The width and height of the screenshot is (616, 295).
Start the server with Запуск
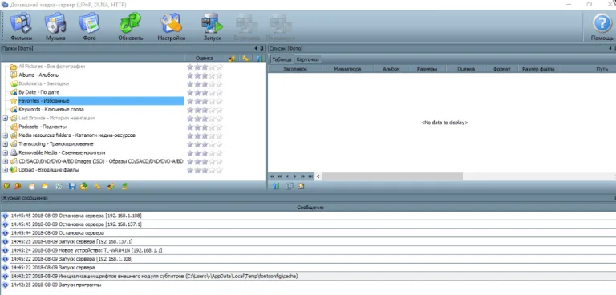click(x=212, y=26)
